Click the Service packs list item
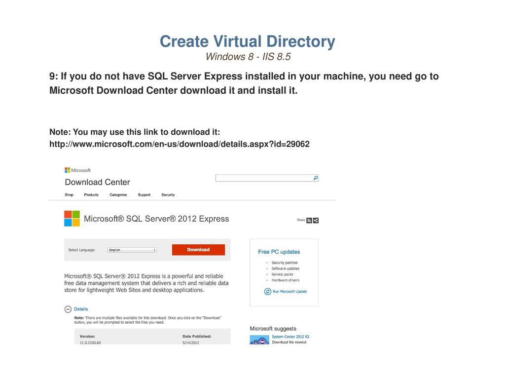The width and height of the screenshot is (505, 379). (x=282, y=274)
